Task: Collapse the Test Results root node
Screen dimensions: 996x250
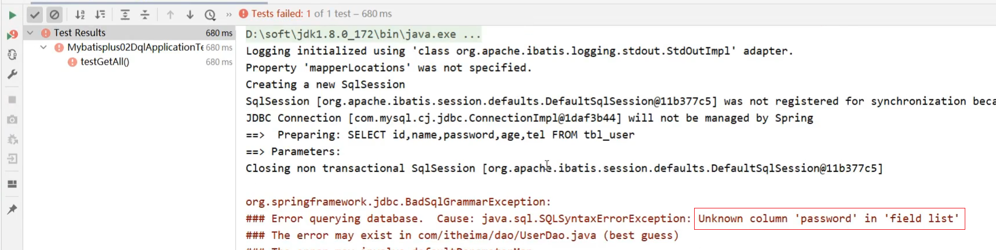Action: (30, 33)
